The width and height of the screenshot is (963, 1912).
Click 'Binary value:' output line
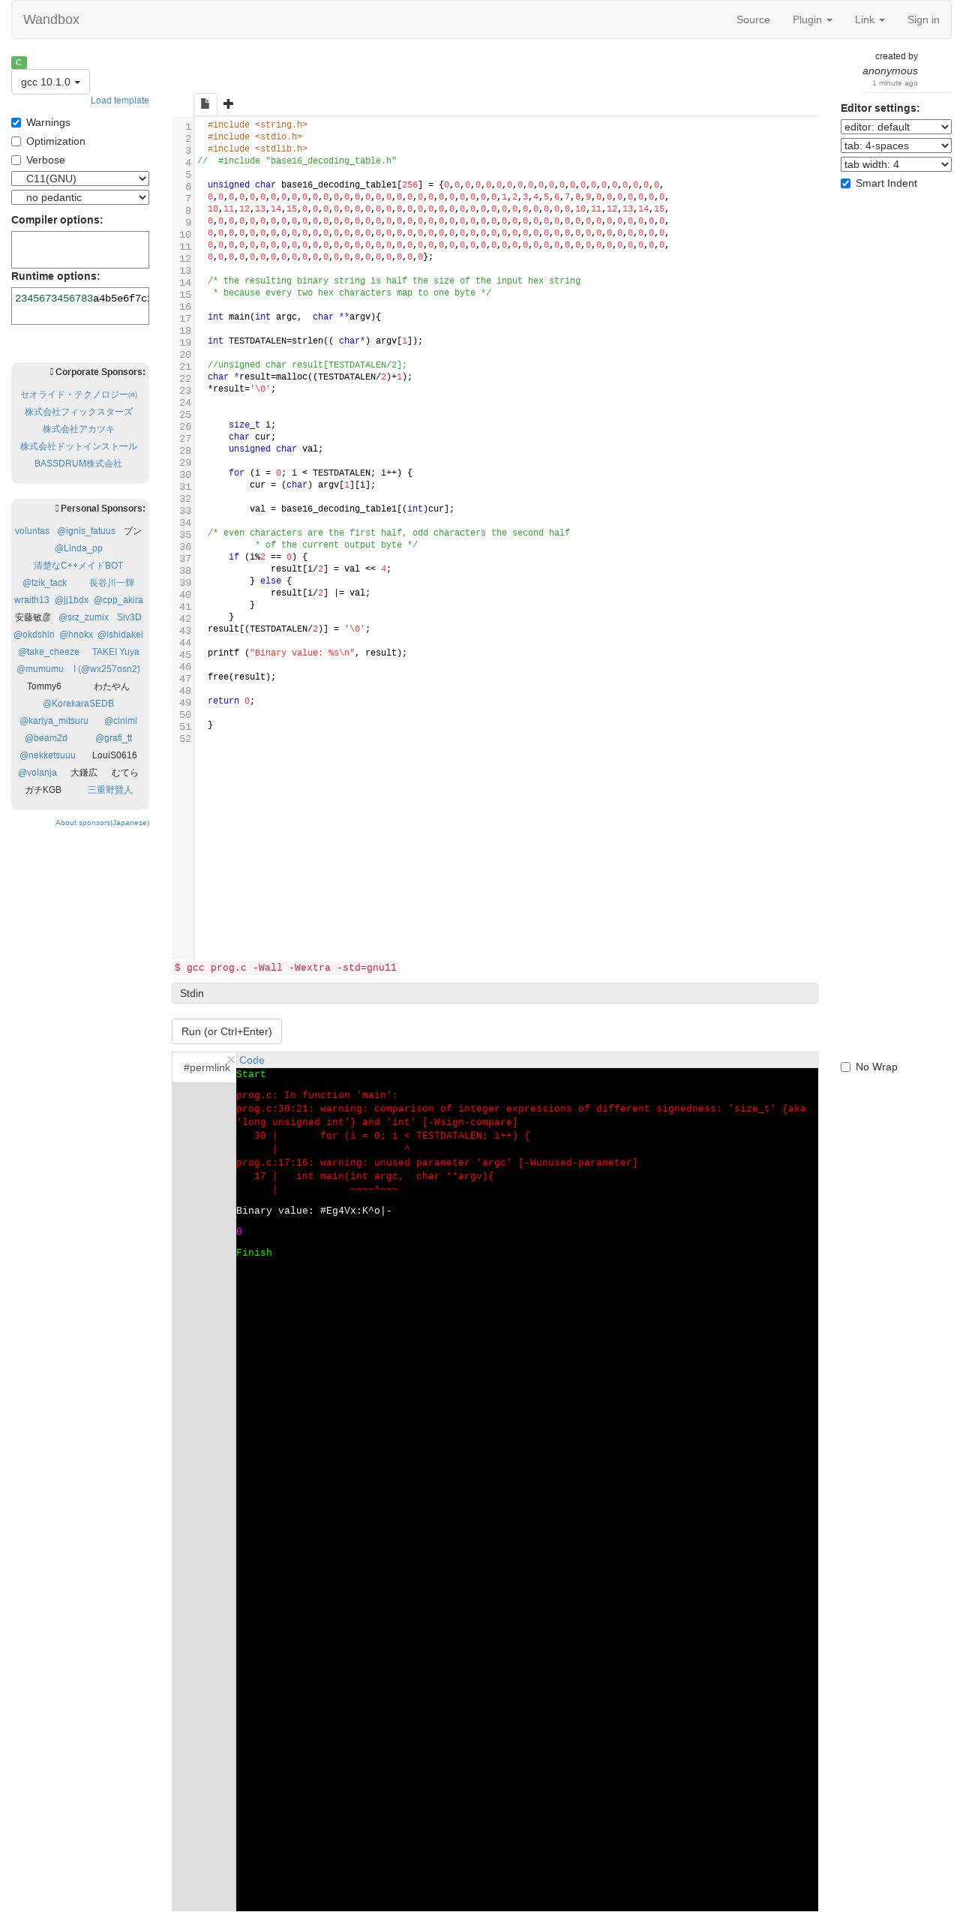(313, 1211)
